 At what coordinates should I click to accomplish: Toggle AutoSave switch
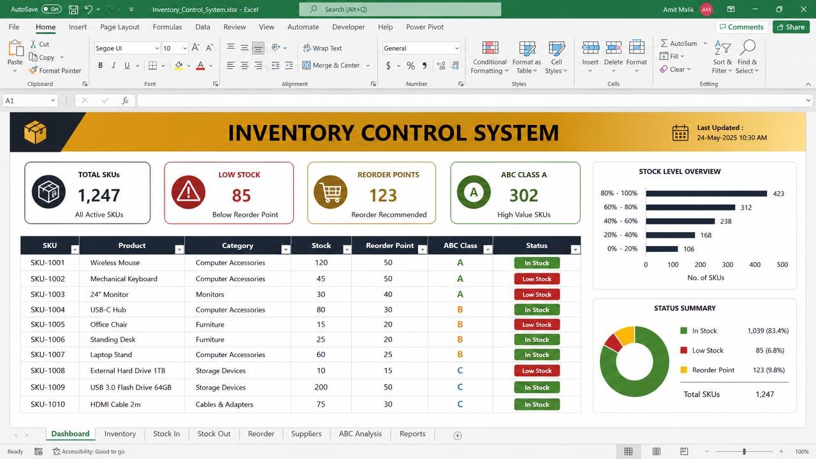(52, 10)
